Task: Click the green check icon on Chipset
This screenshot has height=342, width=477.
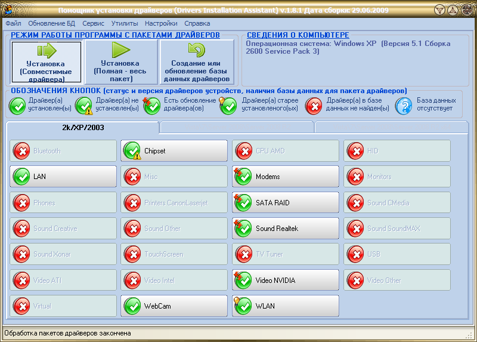Action: click(132, 152)
